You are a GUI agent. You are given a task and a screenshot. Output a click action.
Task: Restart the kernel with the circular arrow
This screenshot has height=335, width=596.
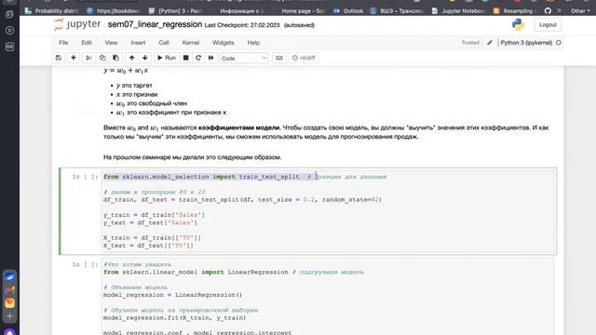point(198,58)
